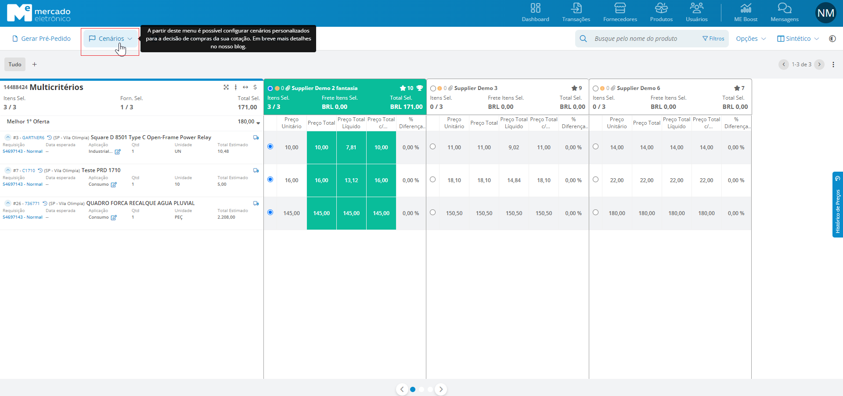Click the dollar sign icon beside Multicritérios

click(x=255, y=87)
